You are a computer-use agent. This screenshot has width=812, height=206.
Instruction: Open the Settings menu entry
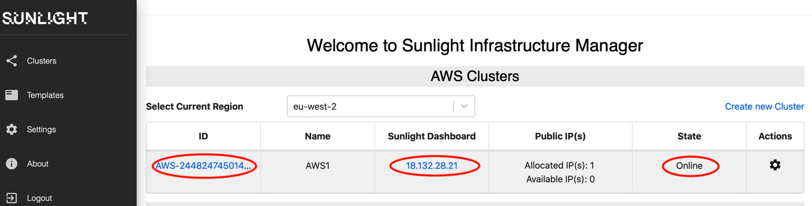tap(41, 129)
